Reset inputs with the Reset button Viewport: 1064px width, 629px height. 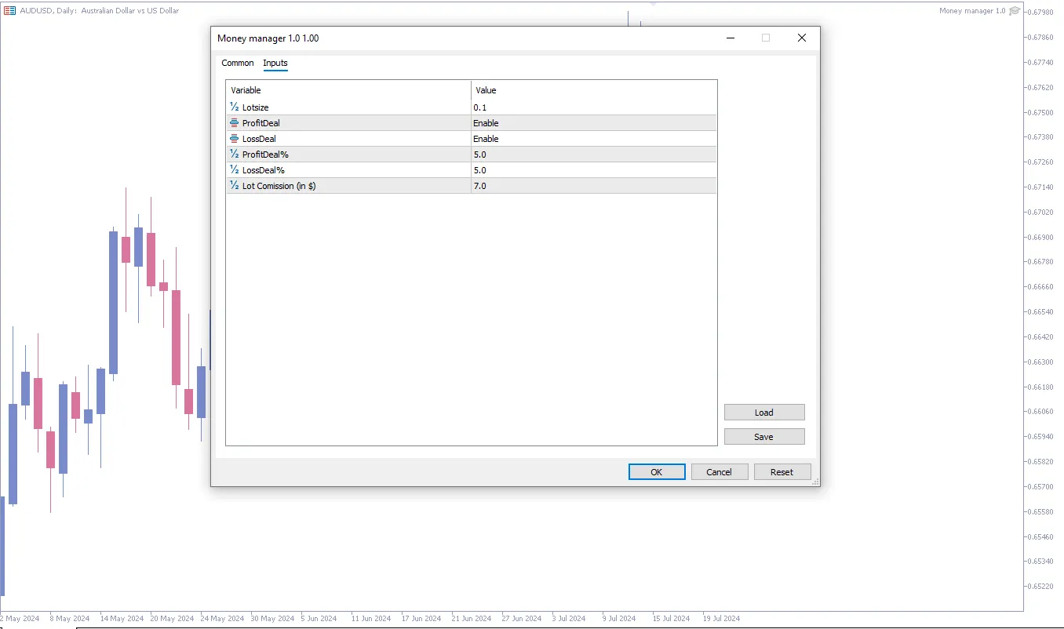coord(782,472)
